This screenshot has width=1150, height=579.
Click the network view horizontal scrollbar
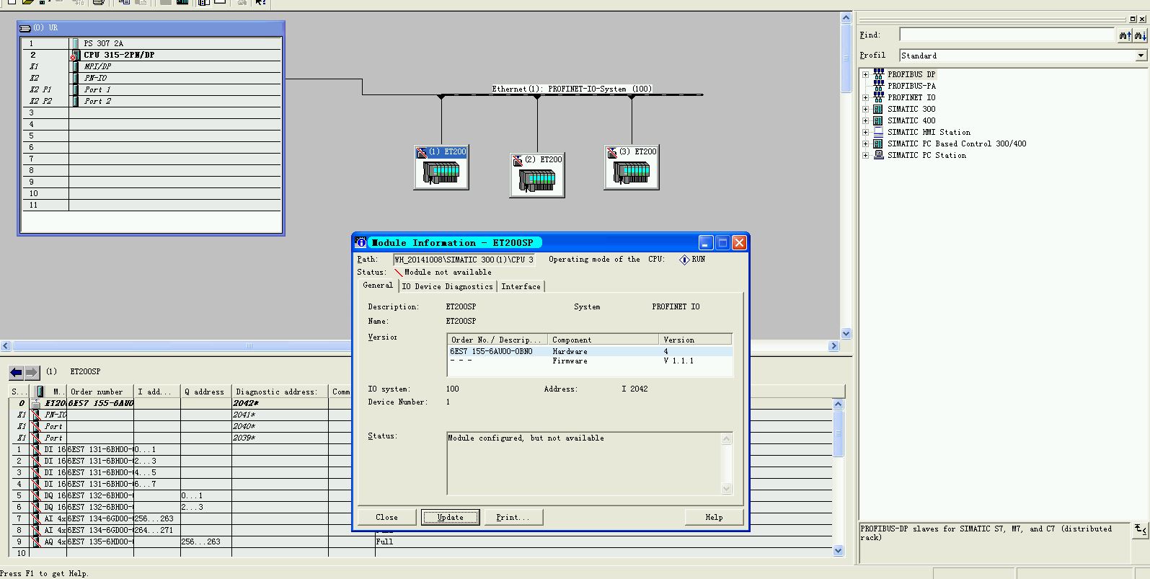point(420,346)
